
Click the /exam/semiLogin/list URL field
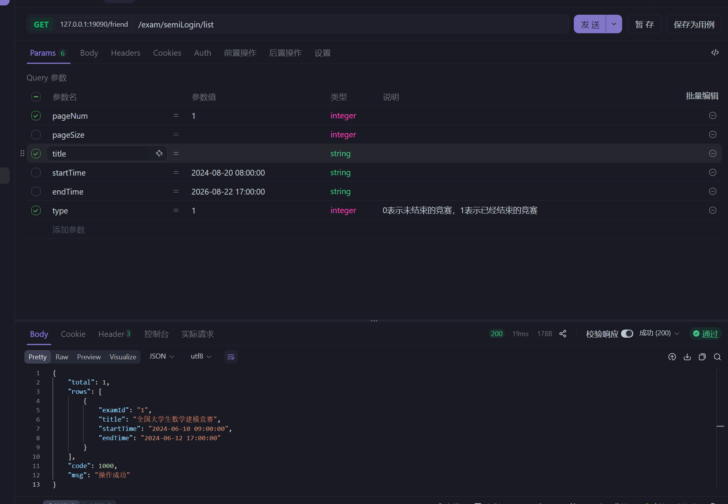point(352,24)
